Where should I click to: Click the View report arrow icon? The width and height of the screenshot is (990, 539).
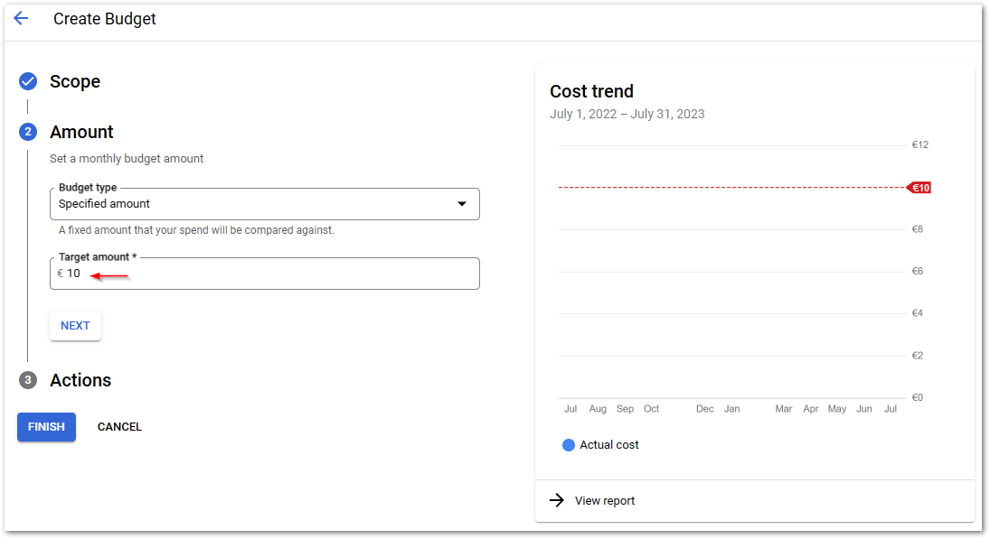559,500
